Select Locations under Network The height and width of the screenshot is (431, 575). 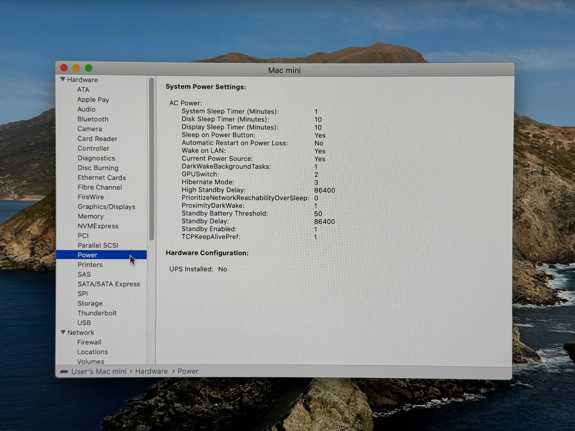pos(92,352)
